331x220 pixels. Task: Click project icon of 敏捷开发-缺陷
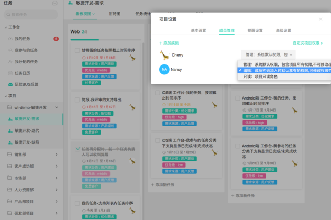pyautogui.click(x=10, y=142)
